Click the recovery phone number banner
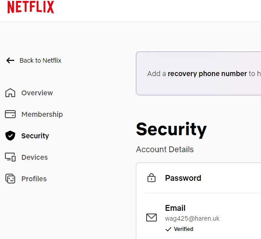 (x=198, y=73)
